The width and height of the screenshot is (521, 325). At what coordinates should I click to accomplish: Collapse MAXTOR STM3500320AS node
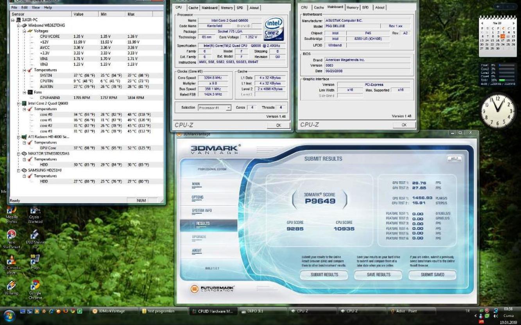[x=18, y=154]
